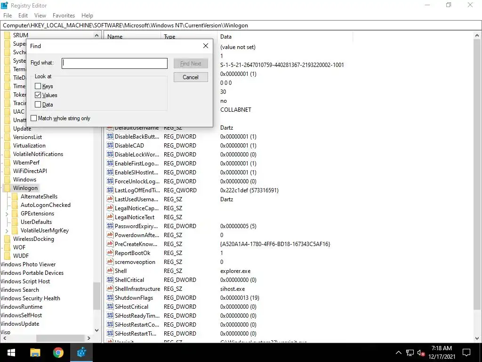Close the Find dialog with X

pos(206,46)
